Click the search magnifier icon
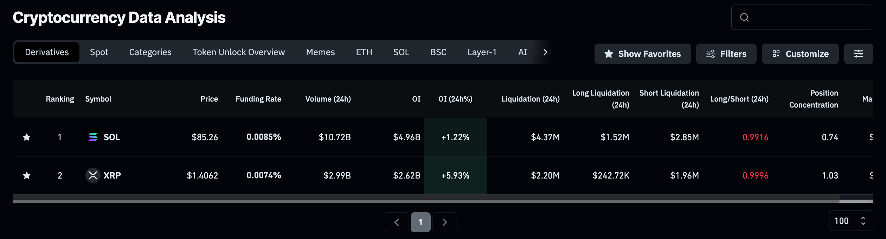The width and height of the screenshot is (886, 239). pyautogui.click(x=744, y=17)
